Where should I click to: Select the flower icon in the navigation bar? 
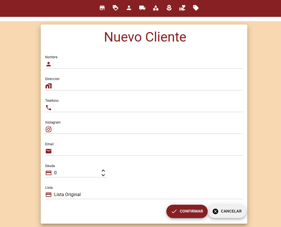point(169,8)
